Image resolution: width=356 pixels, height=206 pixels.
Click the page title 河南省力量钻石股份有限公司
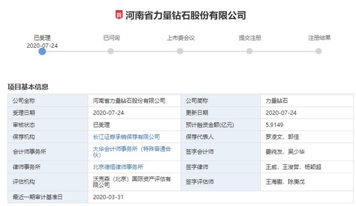[x=185, y=16]
